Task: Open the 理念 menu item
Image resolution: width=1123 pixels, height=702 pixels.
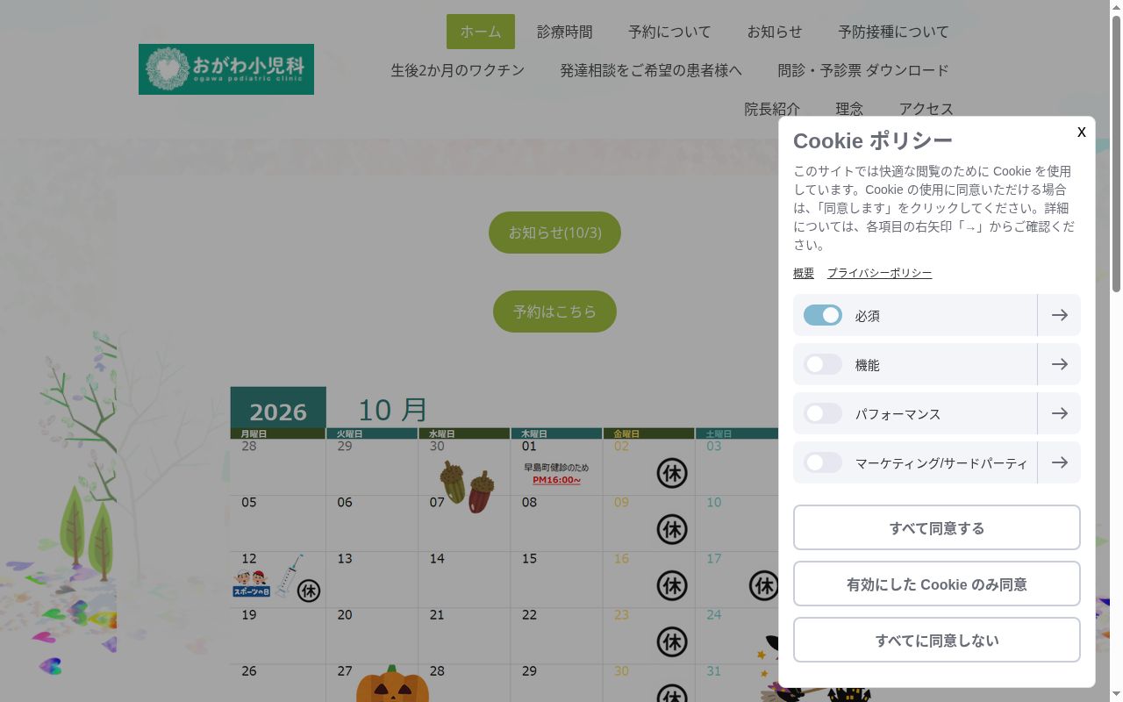Action: tap(849, 109)
